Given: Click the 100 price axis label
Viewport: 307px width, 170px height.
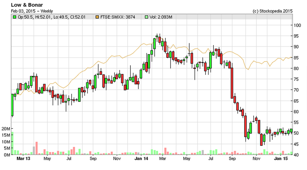Looking at the screenshot, I should click(x=297, y=25).
